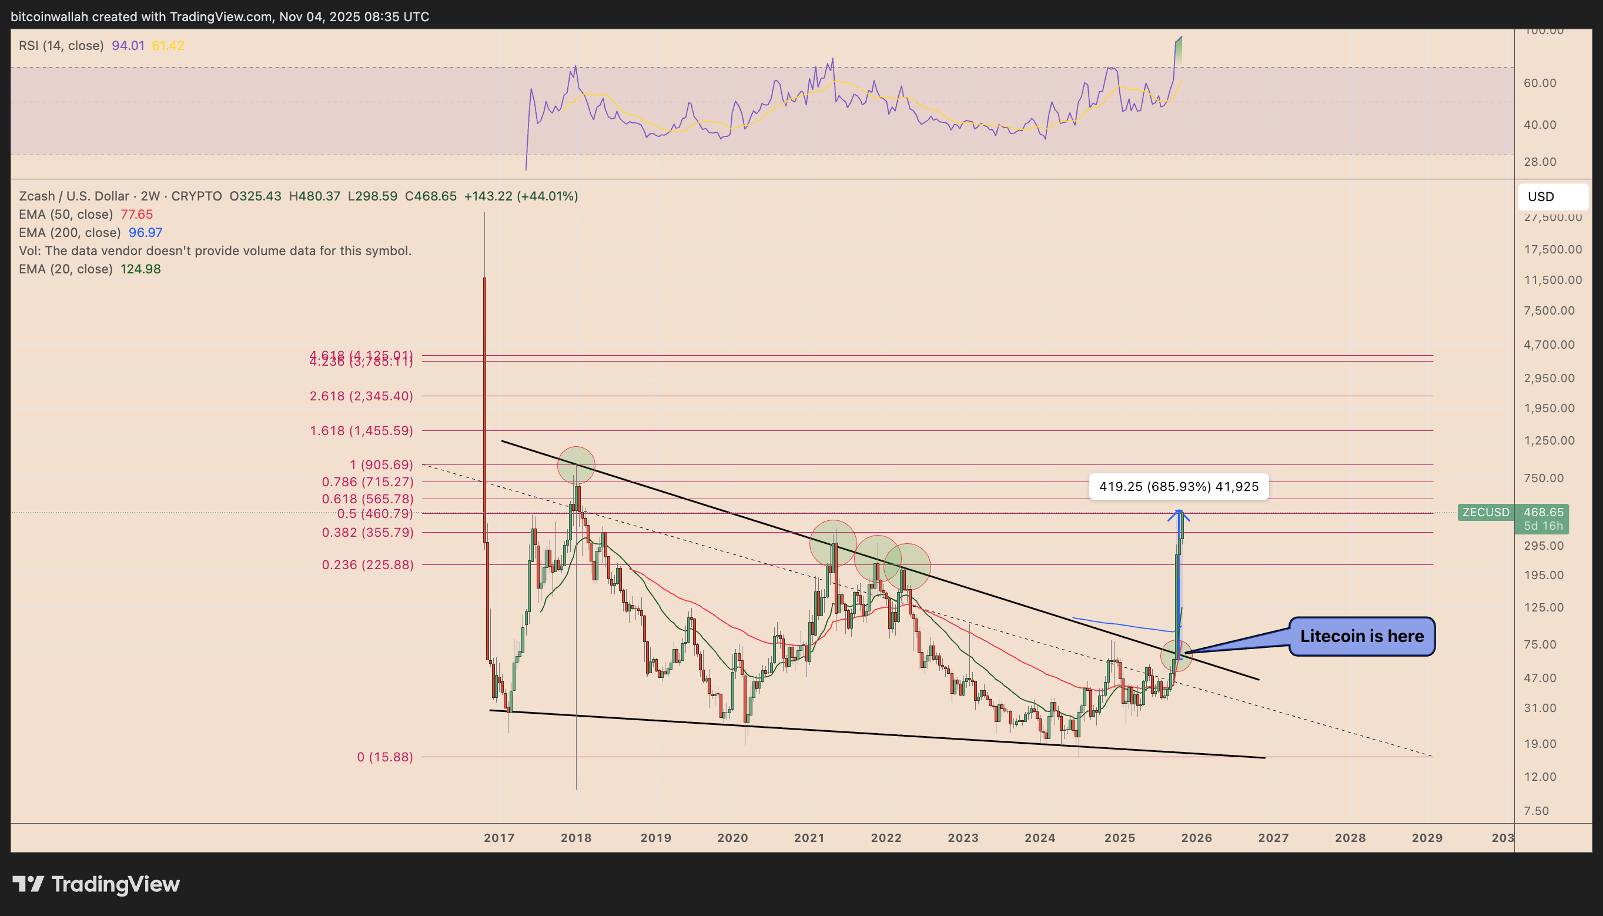Viewport: 1603px width, 916px height.
Task: Click the RSI (14, close) legend
Action: (x=61, y=45)
